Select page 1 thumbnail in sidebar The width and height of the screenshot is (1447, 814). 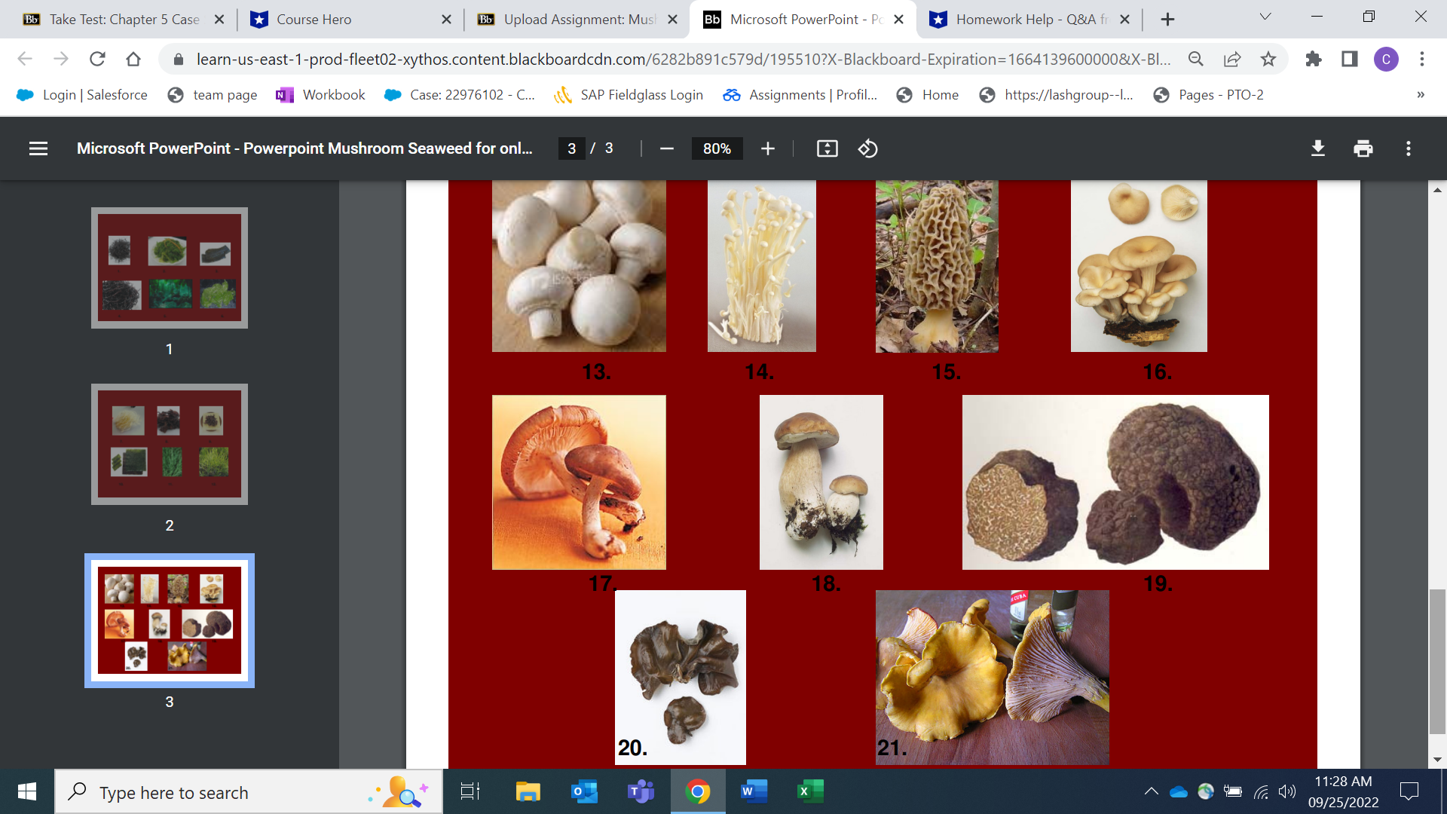pos(170,268)
